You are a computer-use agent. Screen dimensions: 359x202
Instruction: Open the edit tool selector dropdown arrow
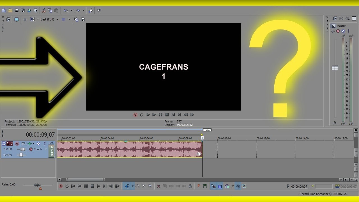tap(133, 186)
